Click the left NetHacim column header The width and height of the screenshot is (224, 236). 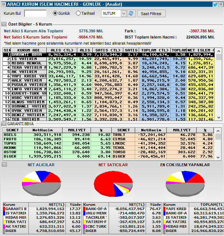point(42,130)
